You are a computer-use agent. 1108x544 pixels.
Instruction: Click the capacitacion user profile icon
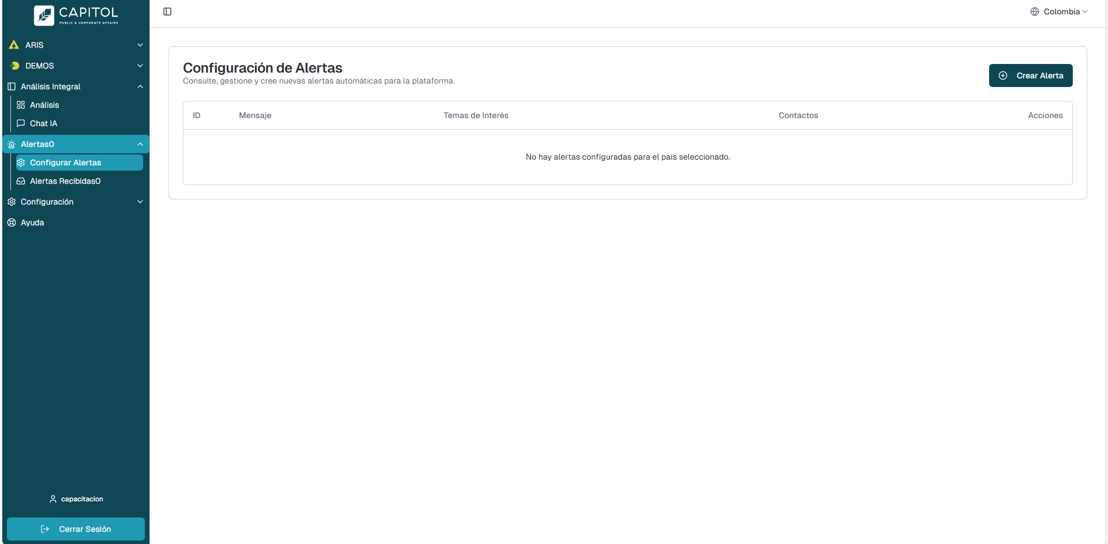click(53, 499)
